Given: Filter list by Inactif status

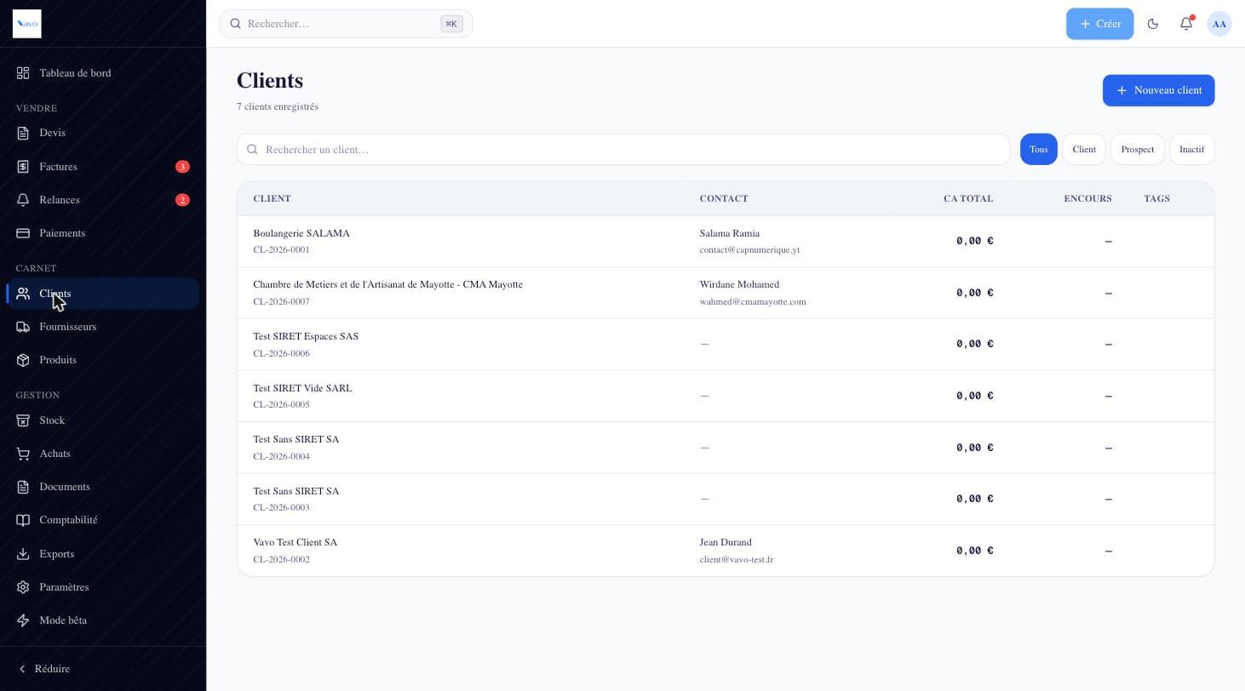Looking at the screenshot, I should 1191,149.
